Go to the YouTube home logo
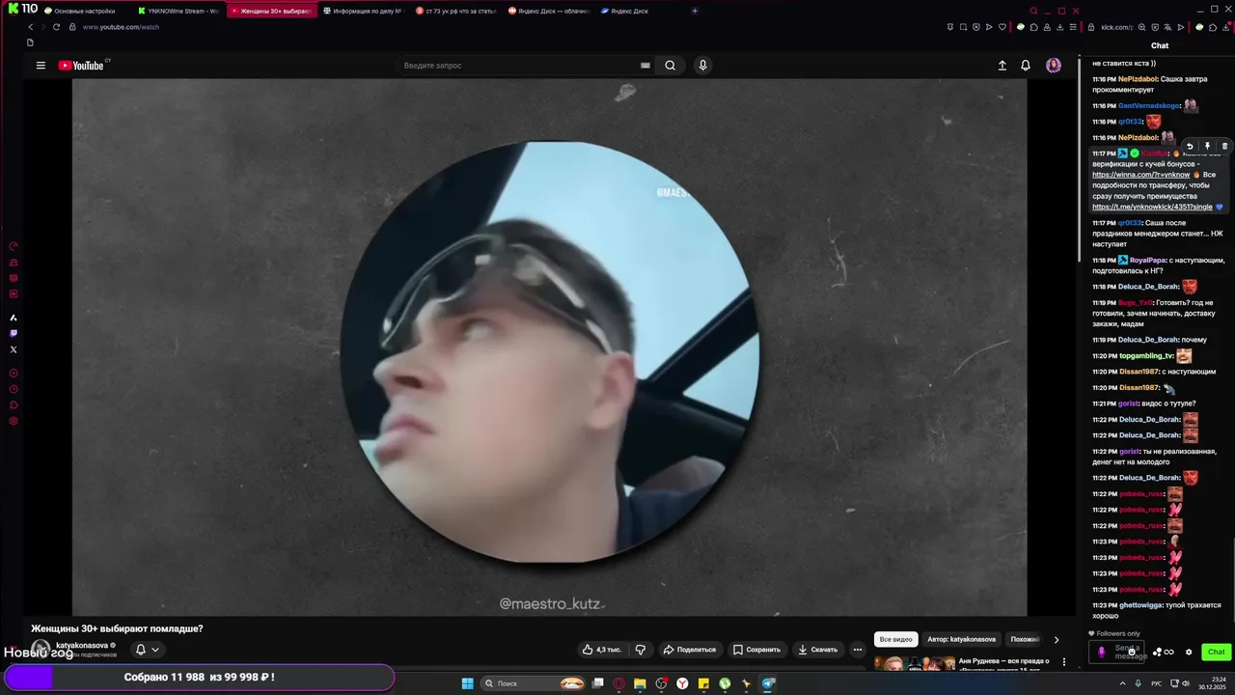The height and width of the screenshot is (695, 1235). (81, 66)
